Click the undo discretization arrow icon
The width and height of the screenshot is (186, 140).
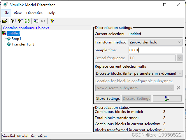(43, 21)
